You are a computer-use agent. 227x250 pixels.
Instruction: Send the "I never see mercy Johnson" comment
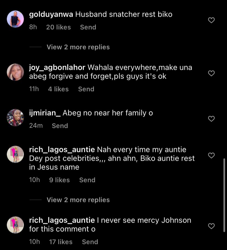point(90,242)
